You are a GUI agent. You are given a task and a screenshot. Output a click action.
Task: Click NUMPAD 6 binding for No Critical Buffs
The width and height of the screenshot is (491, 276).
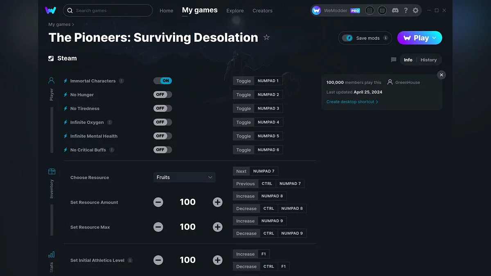tap(268, 150)
